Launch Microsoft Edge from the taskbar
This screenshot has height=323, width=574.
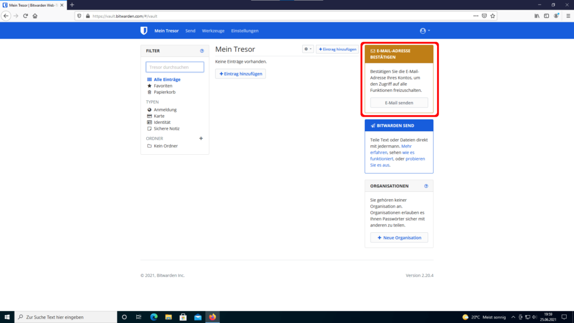154,317
